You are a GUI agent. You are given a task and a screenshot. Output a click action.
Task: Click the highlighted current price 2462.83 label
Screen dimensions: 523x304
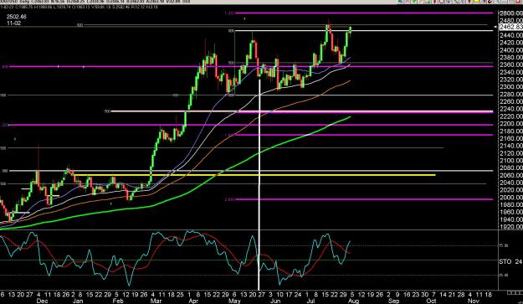pyautogui.click(x=510, y=27)
